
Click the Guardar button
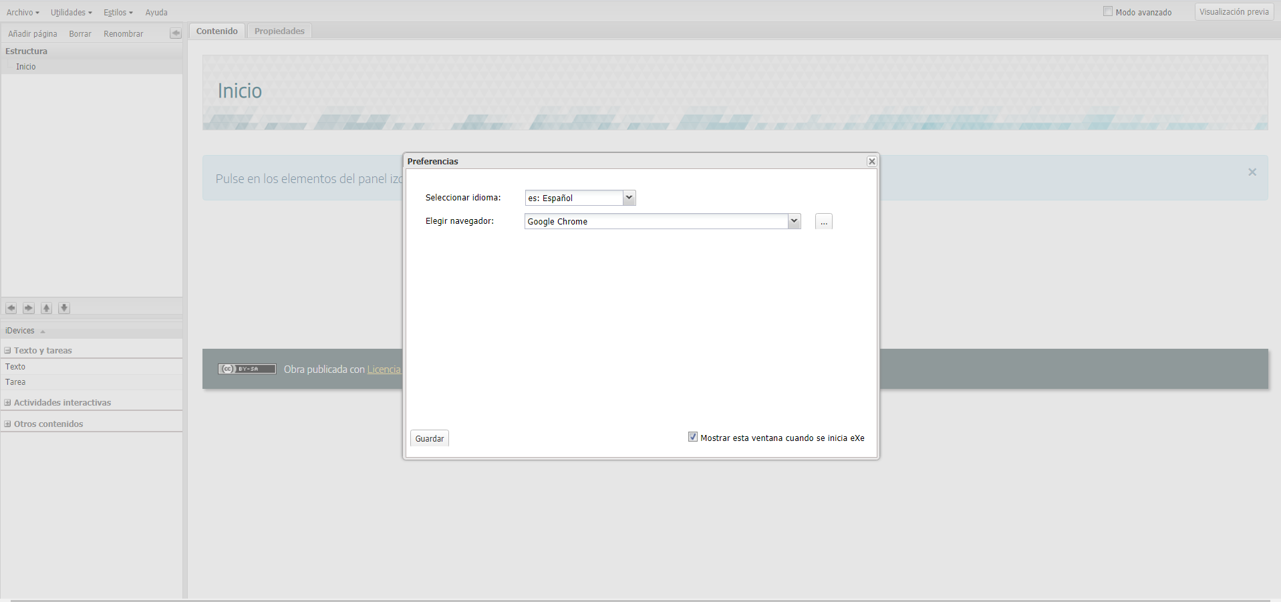click(x=429, y=438)
